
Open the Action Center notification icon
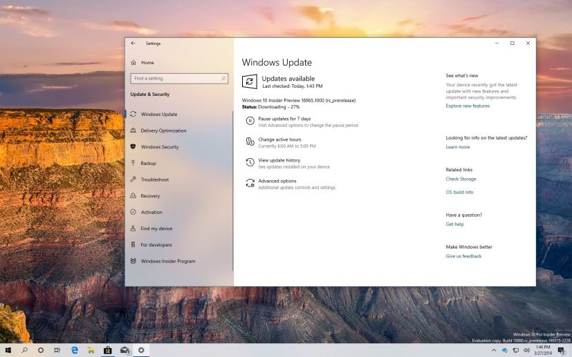tap(561, 351)
